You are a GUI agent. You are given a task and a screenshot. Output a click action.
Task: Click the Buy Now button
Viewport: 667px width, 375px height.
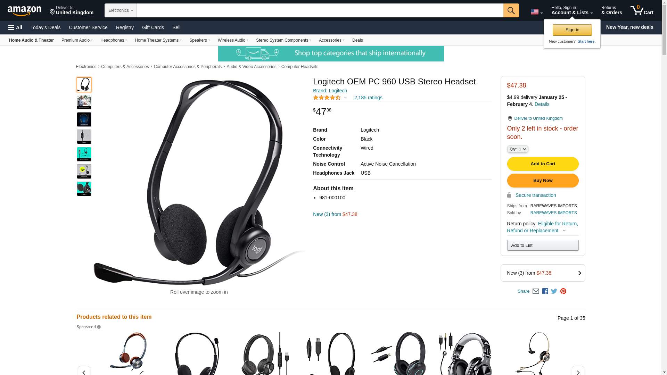click(543, 181)
